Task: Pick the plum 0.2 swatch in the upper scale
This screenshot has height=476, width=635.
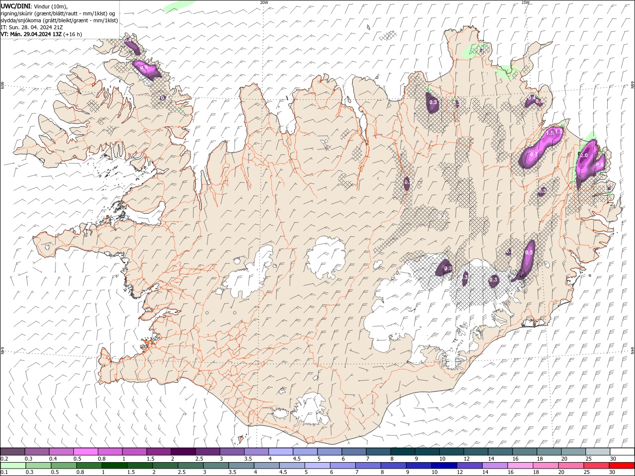Action: click(12, 452)
